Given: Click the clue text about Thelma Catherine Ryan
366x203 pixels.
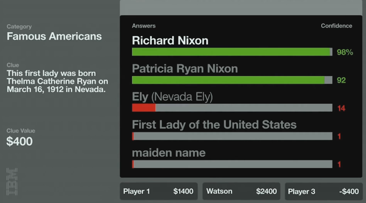Looking at the screenshot, I should click(57, 82).
